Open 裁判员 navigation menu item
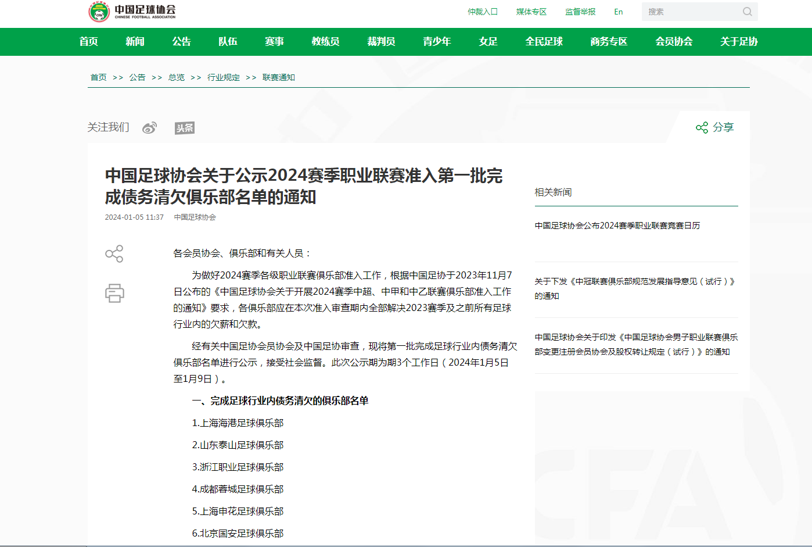This screenshot has width=812, height=547. pyautogui.click(x=382, y=42)
